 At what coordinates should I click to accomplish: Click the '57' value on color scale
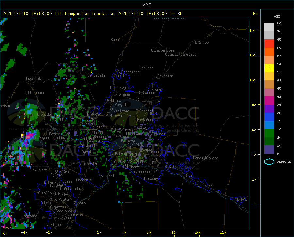pyautogui.click(x=279, y=56)
